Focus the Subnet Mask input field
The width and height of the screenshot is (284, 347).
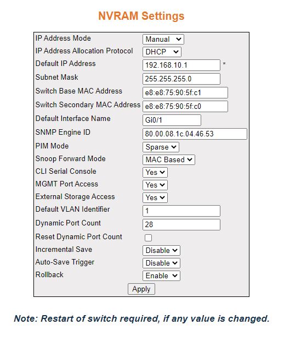(x=181, y=79)
